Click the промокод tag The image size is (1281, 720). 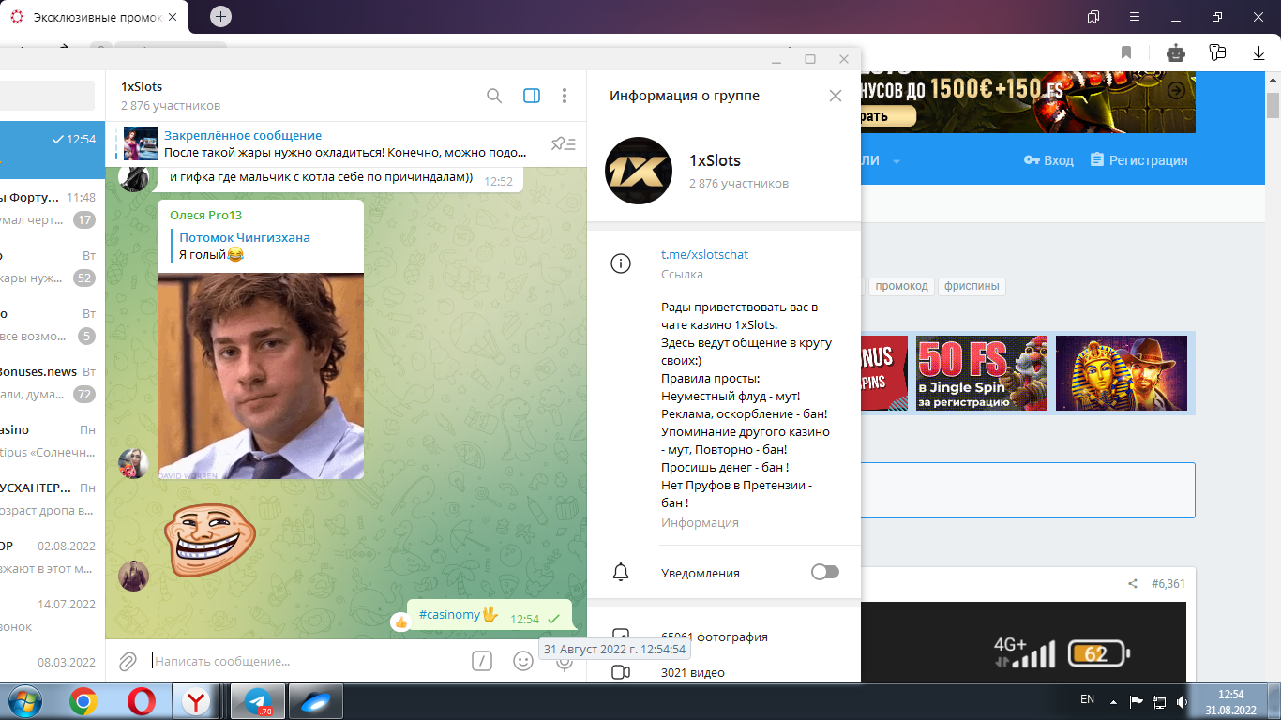tap(901, 286)
